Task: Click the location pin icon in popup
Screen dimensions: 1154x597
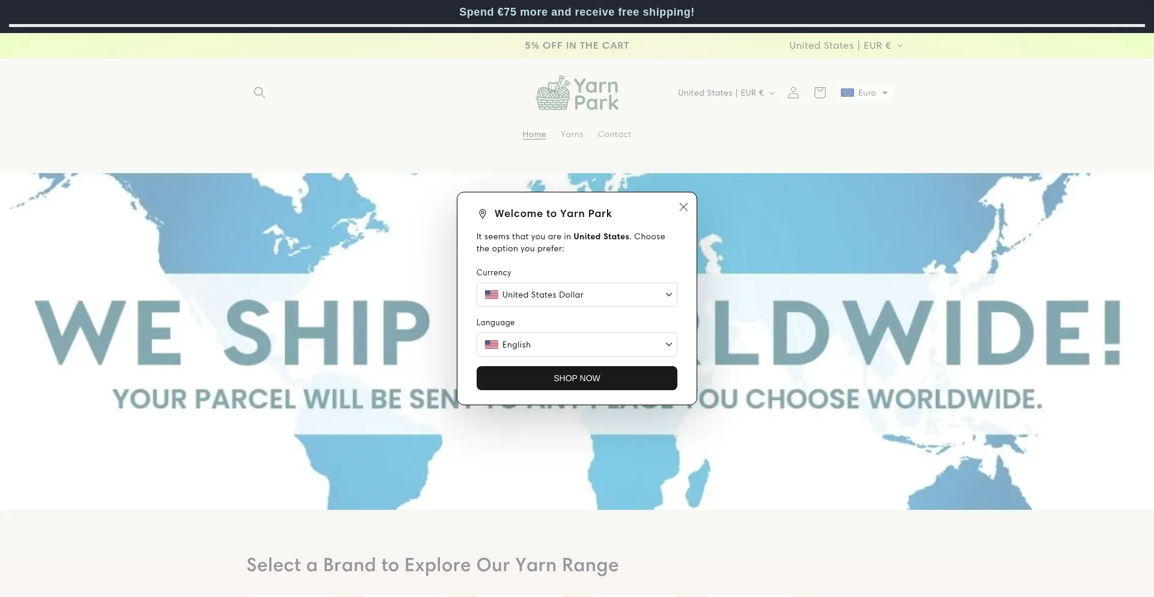Action: [x=482, y=213]
